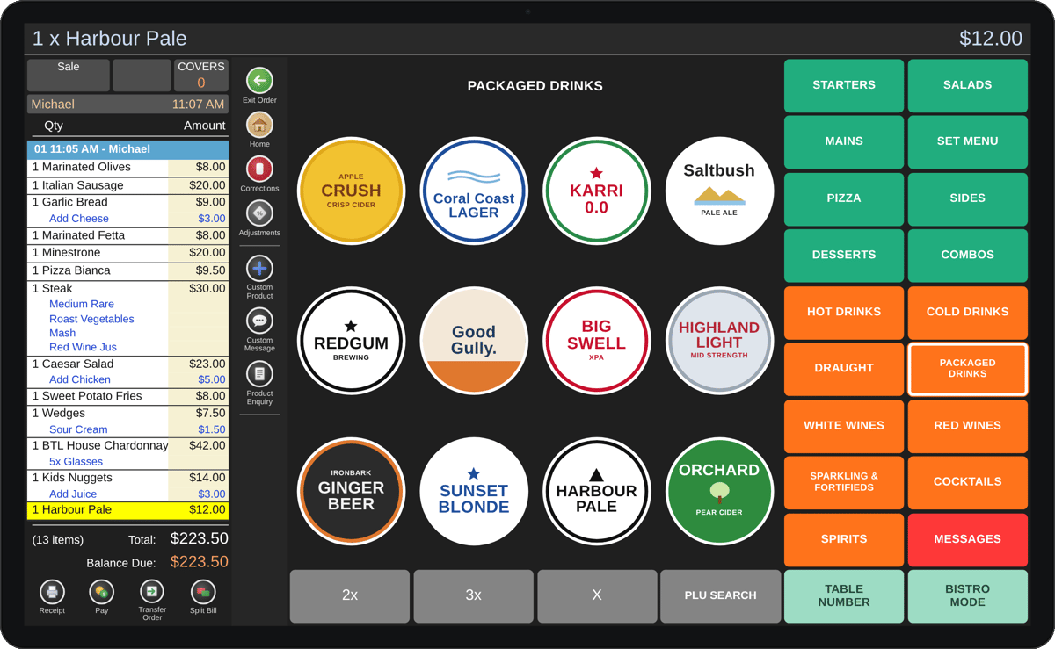Select the Italian Sausage order line

pyautogui.click(x=127, y=185)
